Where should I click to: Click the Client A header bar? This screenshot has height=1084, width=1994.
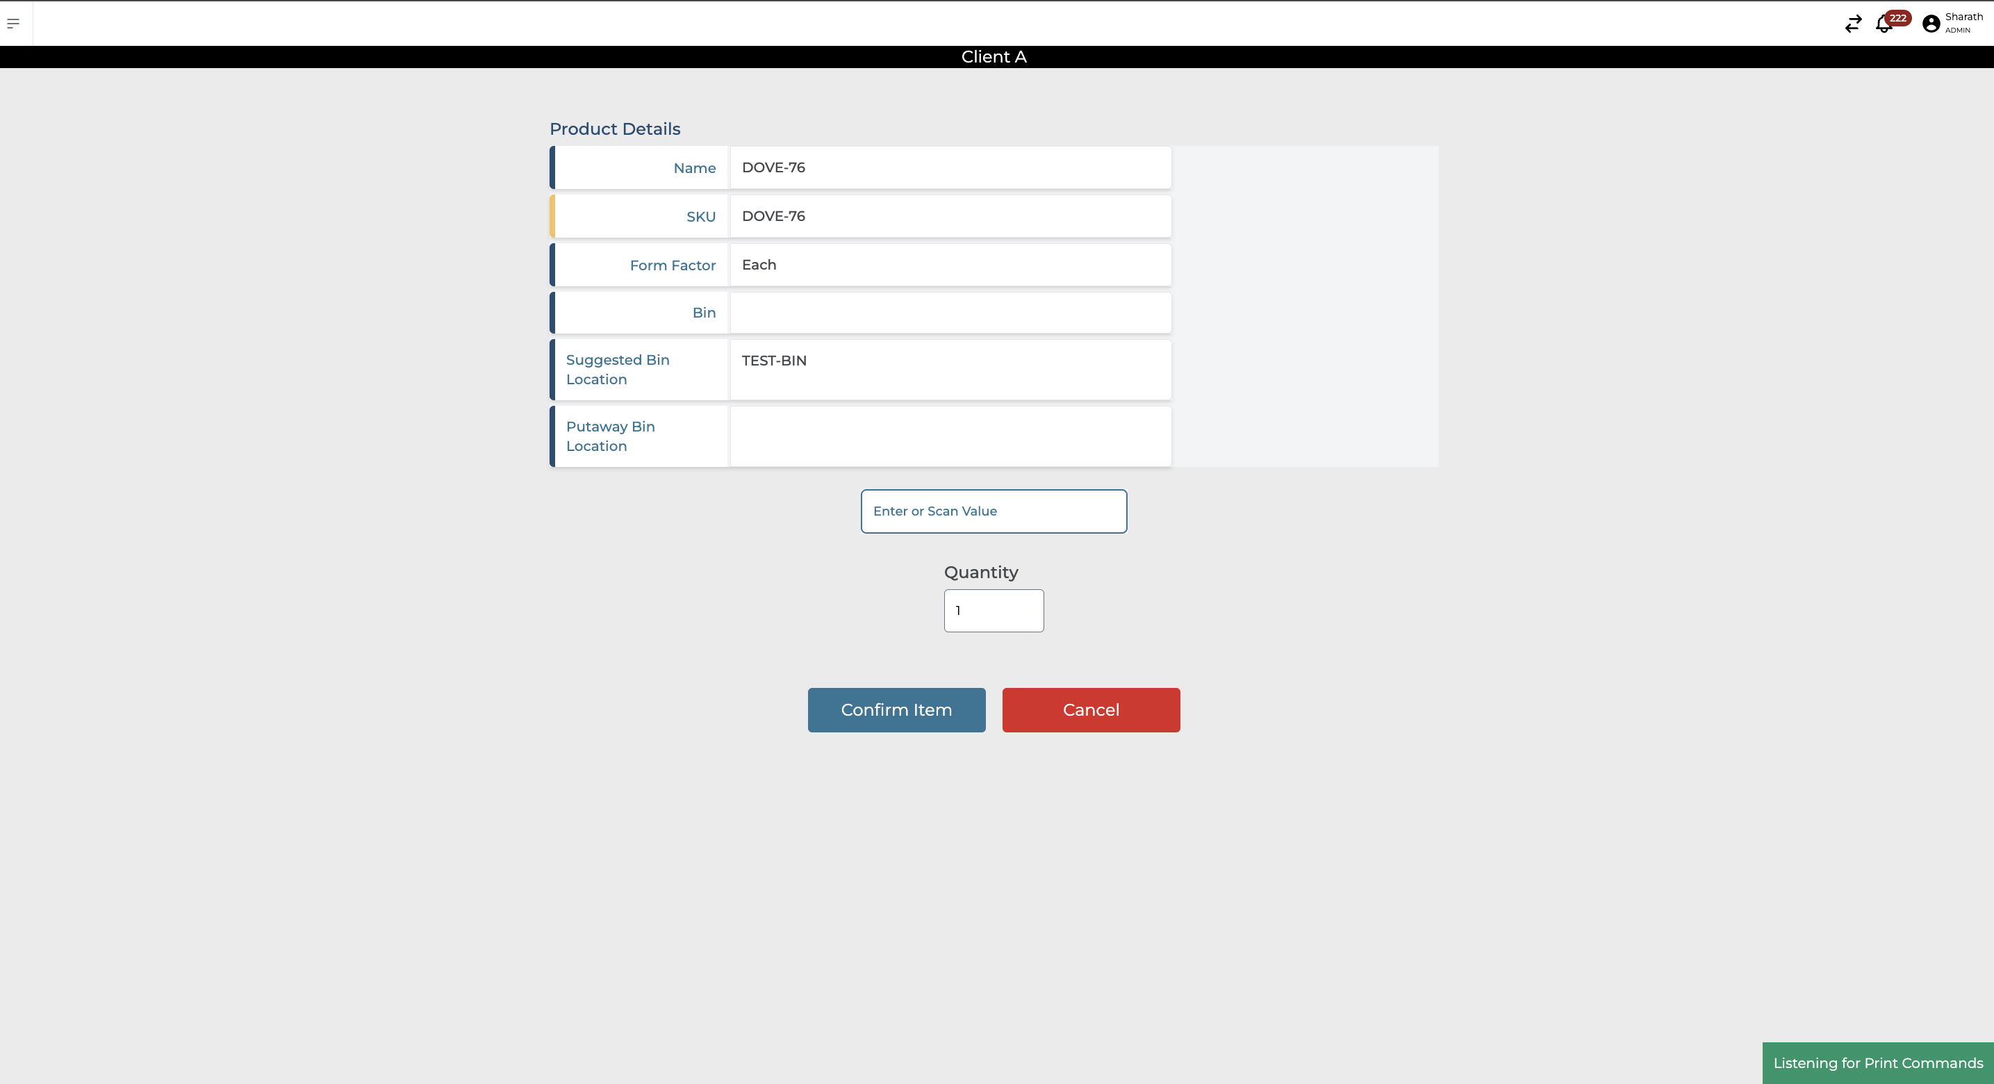pos(993,57)
